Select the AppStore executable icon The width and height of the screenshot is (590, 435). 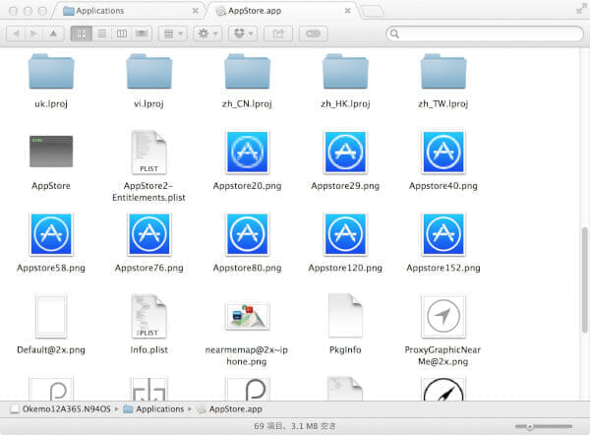50,153
